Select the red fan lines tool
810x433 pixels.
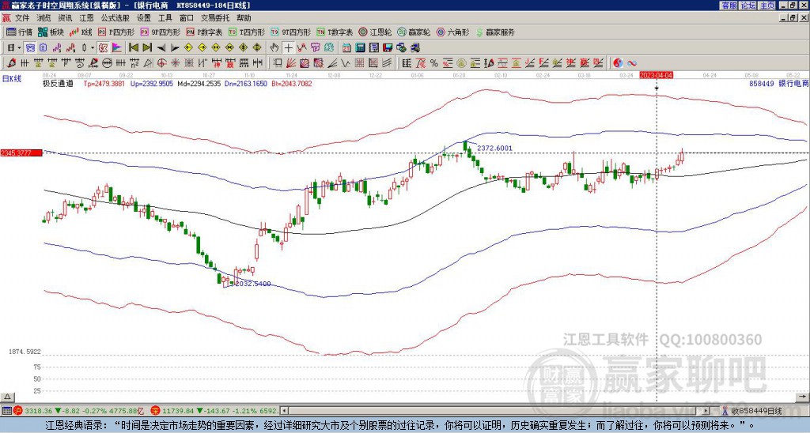pyautogui.click(x=291, y=63)
